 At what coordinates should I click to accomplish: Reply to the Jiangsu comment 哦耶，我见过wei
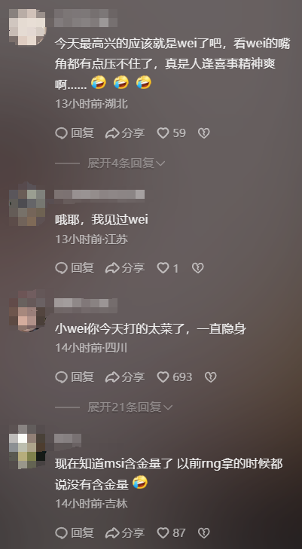[75, 268]
